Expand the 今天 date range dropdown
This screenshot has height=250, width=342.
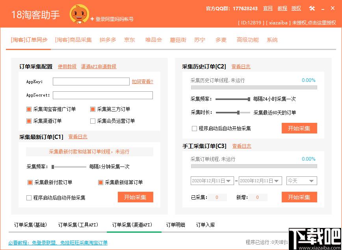311,181
